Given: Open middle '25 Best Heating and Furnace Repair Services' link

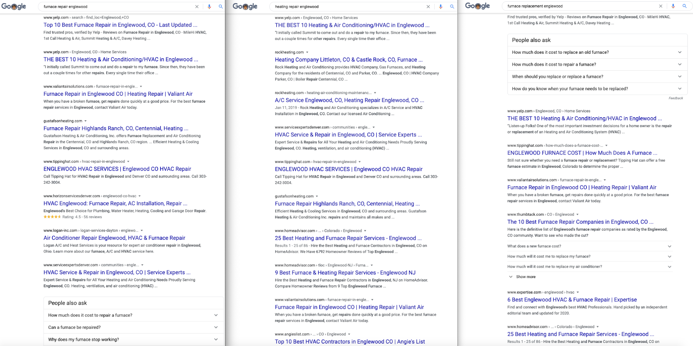Looking at the screenshot, I should (x=348, y=238).
